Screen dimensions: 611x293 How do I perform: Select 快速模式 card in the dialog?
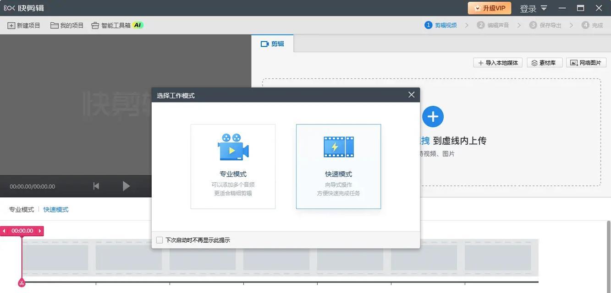pos(338,167)
